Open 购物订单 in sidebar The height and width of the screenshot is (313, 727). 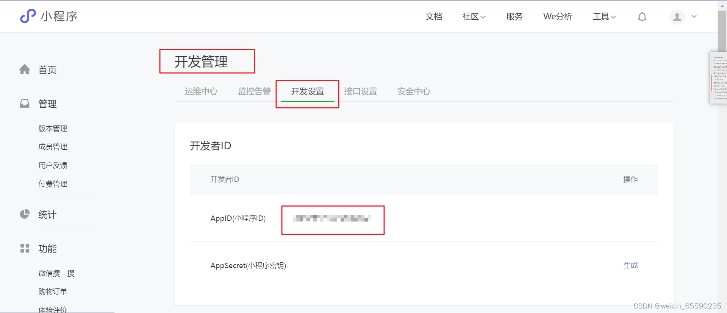pos(53,291)
